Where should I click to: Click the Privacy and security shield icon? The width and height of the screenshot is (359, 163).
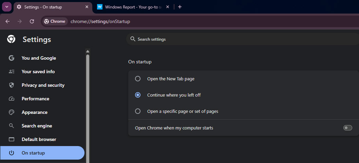coord(12,85)
